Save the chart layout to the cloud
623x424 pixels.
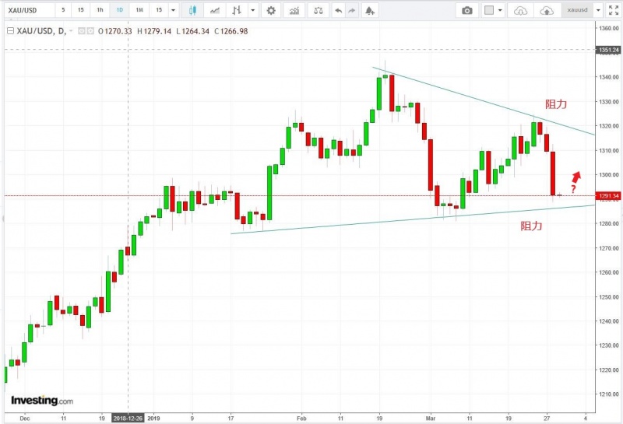[547, 11]
